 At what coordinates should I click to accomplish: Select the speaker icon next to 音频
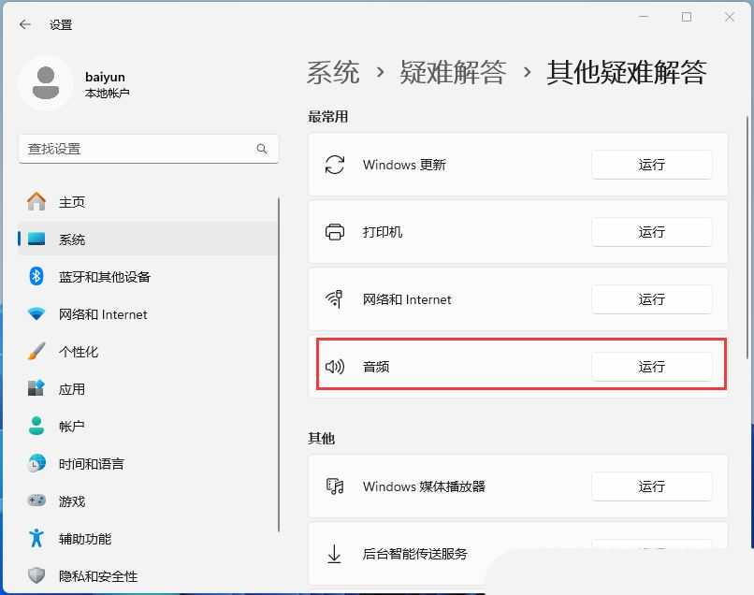[x=334, y=366]
